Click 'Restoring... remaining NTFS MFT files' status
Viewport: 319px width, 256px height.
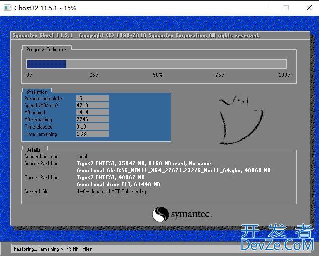click(x=53, y=249)
